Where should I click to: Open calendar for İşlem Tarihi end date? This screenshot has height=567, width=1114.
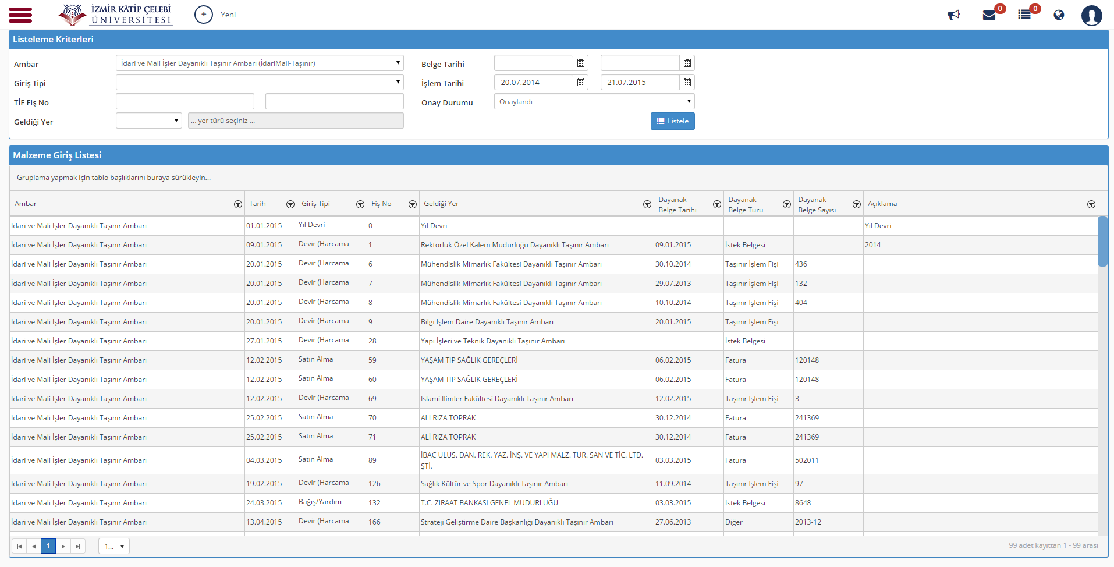(687, 82)
